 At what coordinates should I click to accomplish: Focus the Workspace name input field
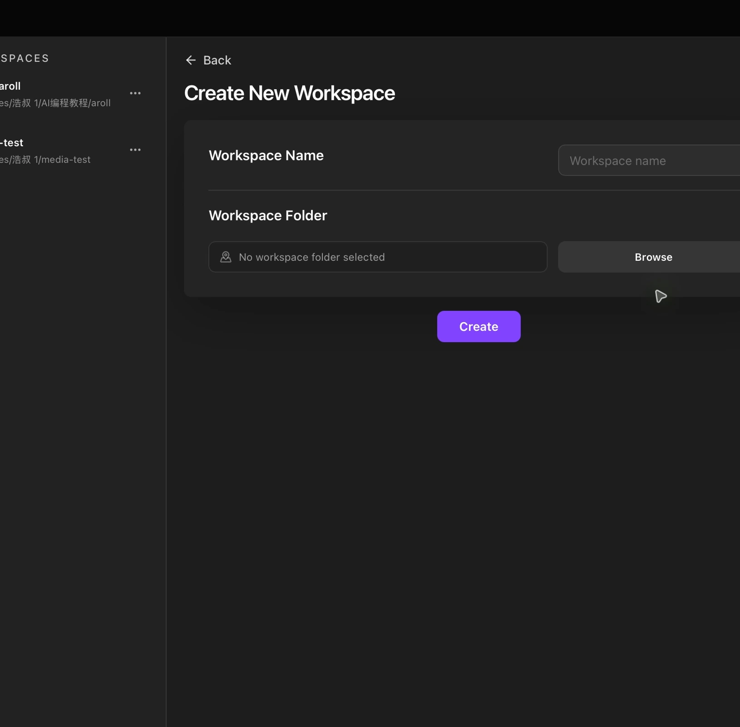649,160
